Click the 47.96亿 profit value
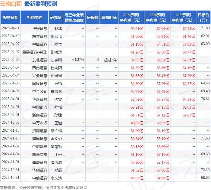This screenshot has height=190, width=211. click(x=137, y=162)
